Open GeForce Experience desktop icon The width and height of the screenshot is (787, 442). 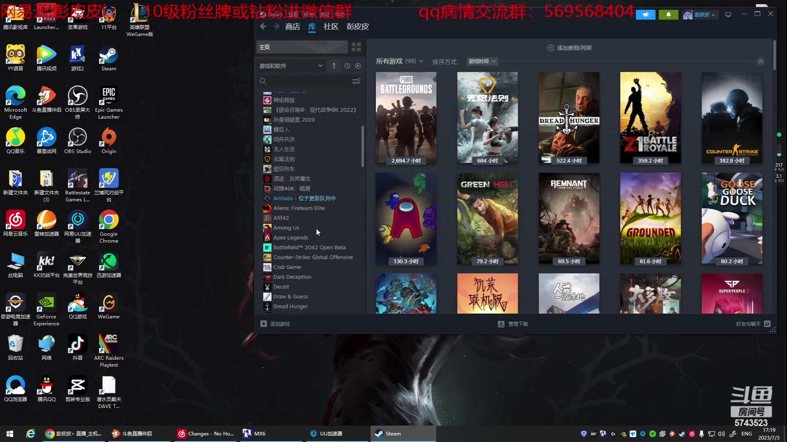(46, 309)
